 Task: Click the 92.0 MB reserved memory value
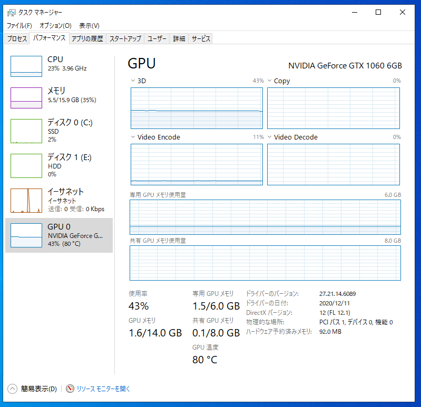tap(330, 332)
